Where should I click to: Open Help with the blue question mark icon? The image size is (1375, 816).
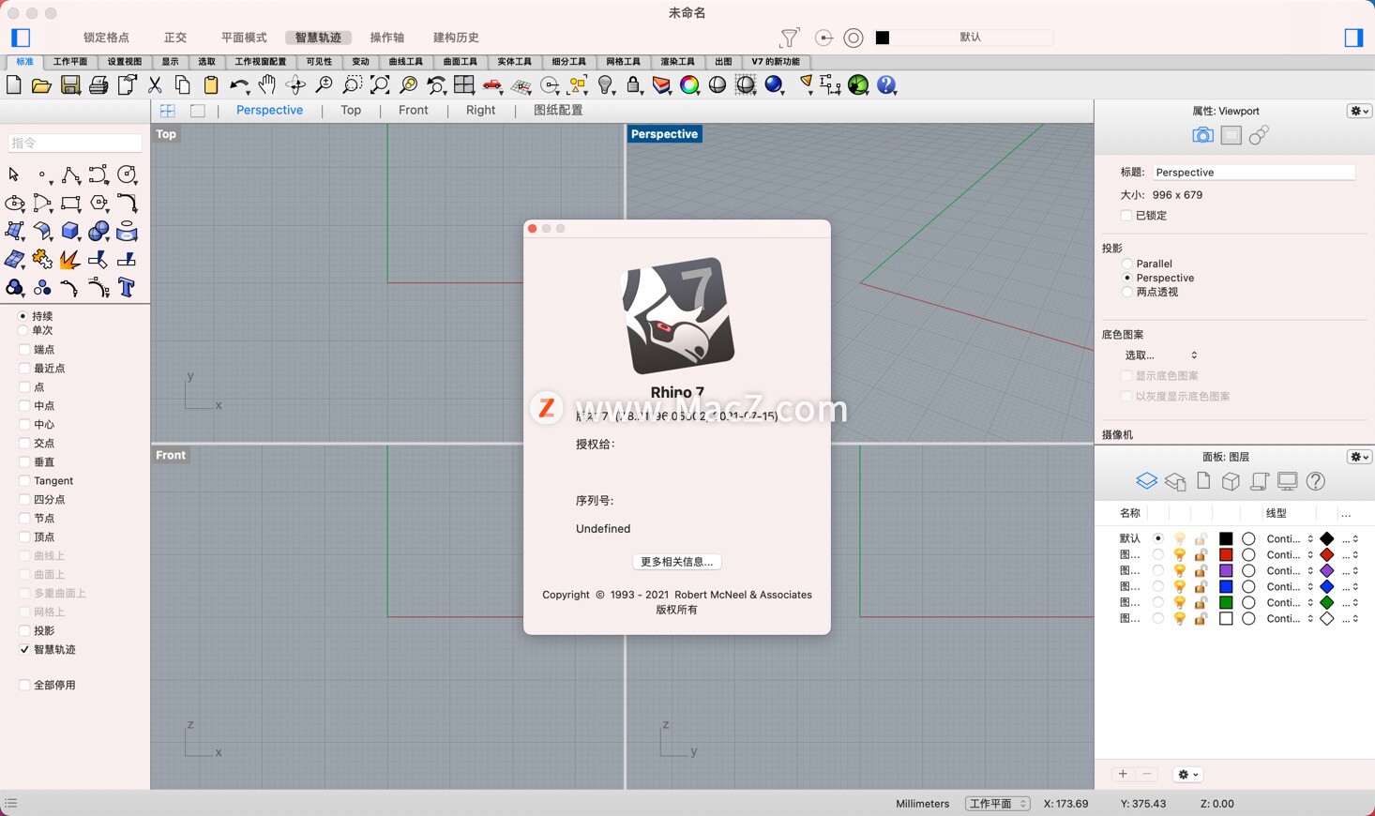pos(886,85)
